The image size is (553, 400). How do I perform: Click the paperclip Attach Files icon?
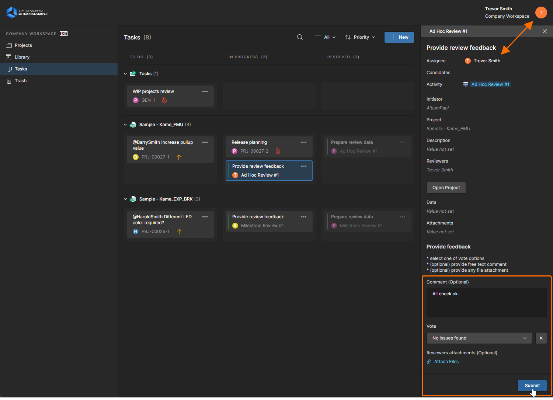[429, 362]
